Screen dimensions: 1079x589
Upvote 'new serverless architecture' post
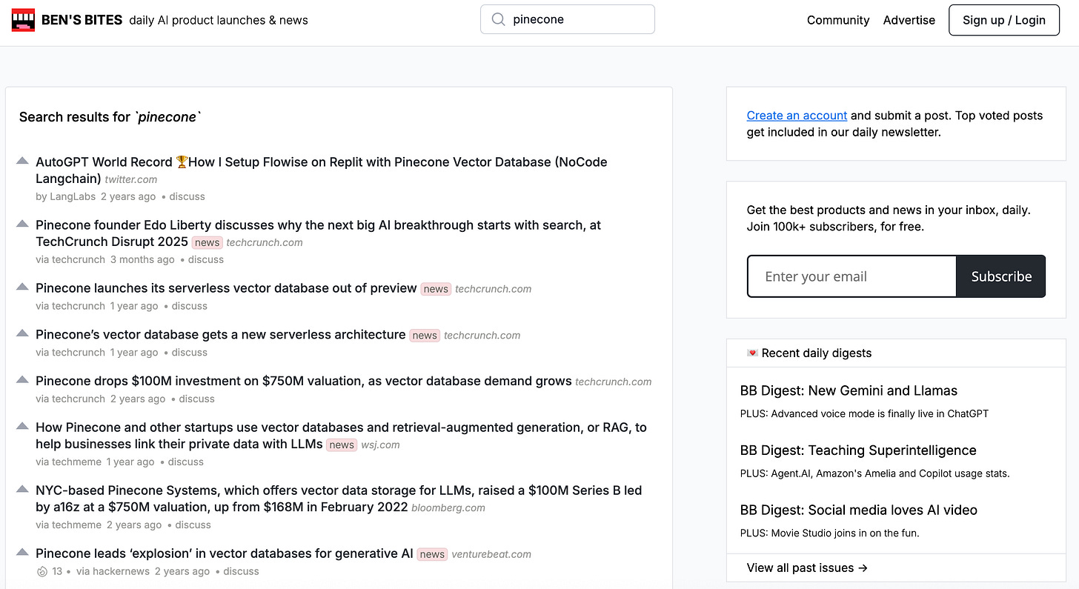22,333
